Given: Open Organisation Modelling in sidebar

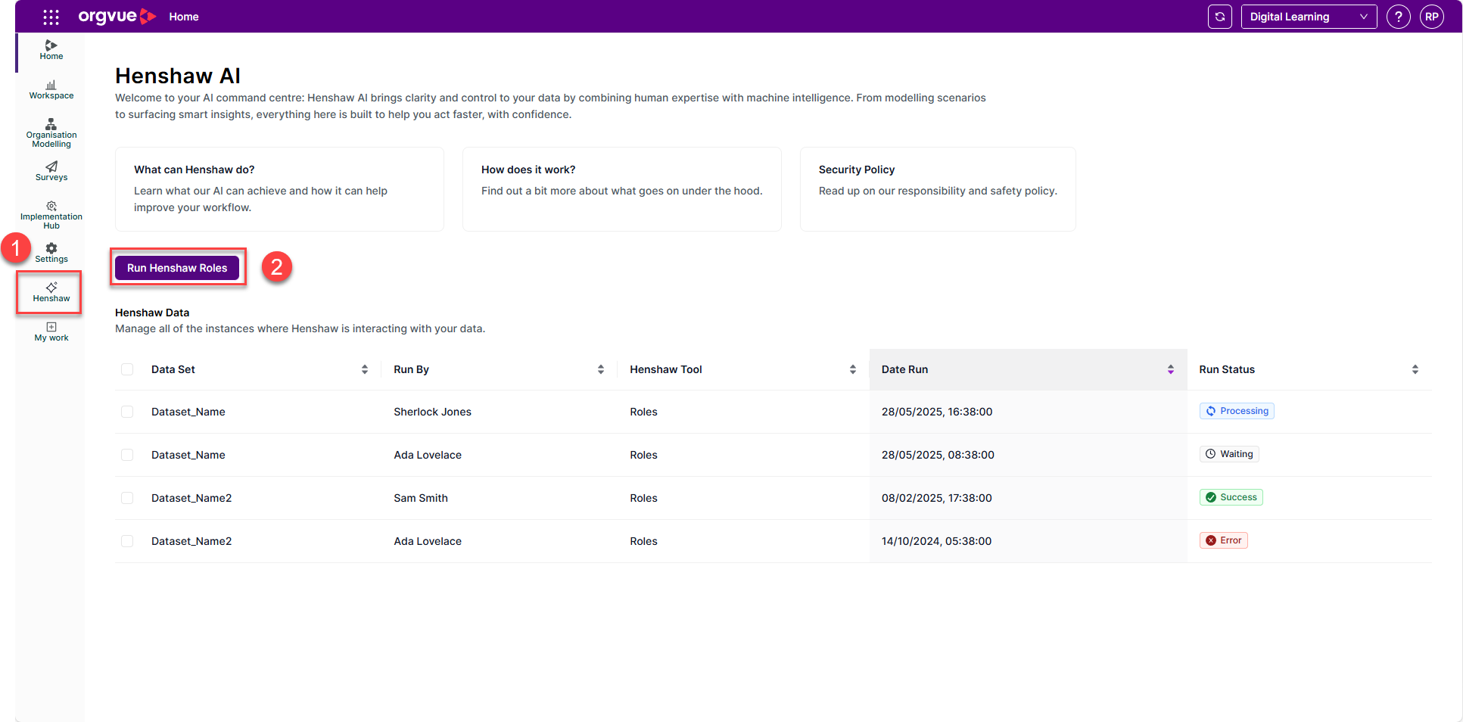Looking at the screenshot, I should coord(51,133).
